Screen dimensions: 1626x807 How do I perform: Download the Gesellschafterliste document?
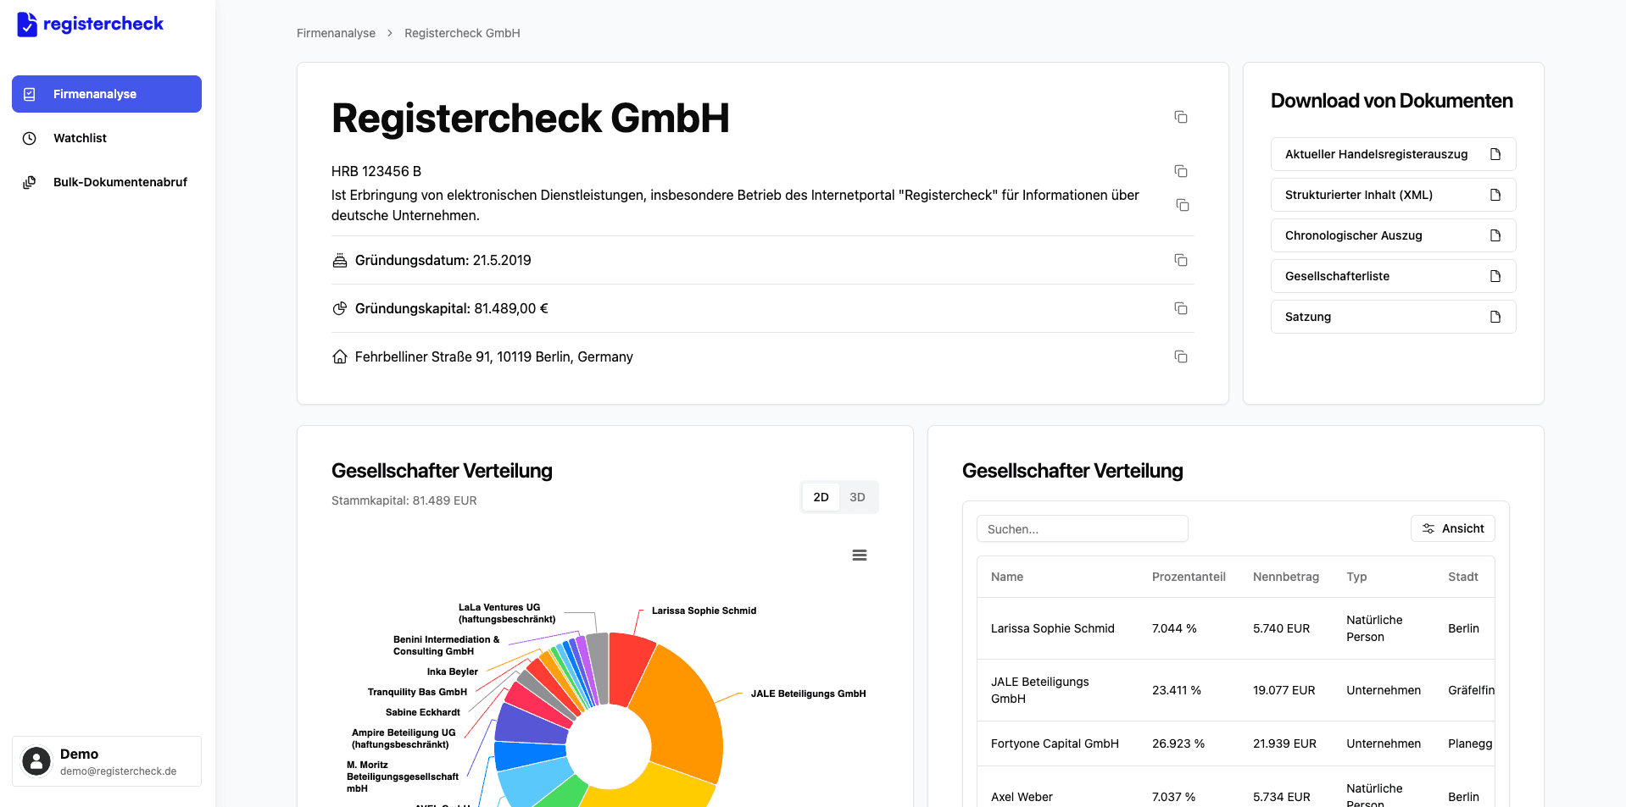click(x=1393, y=276)
